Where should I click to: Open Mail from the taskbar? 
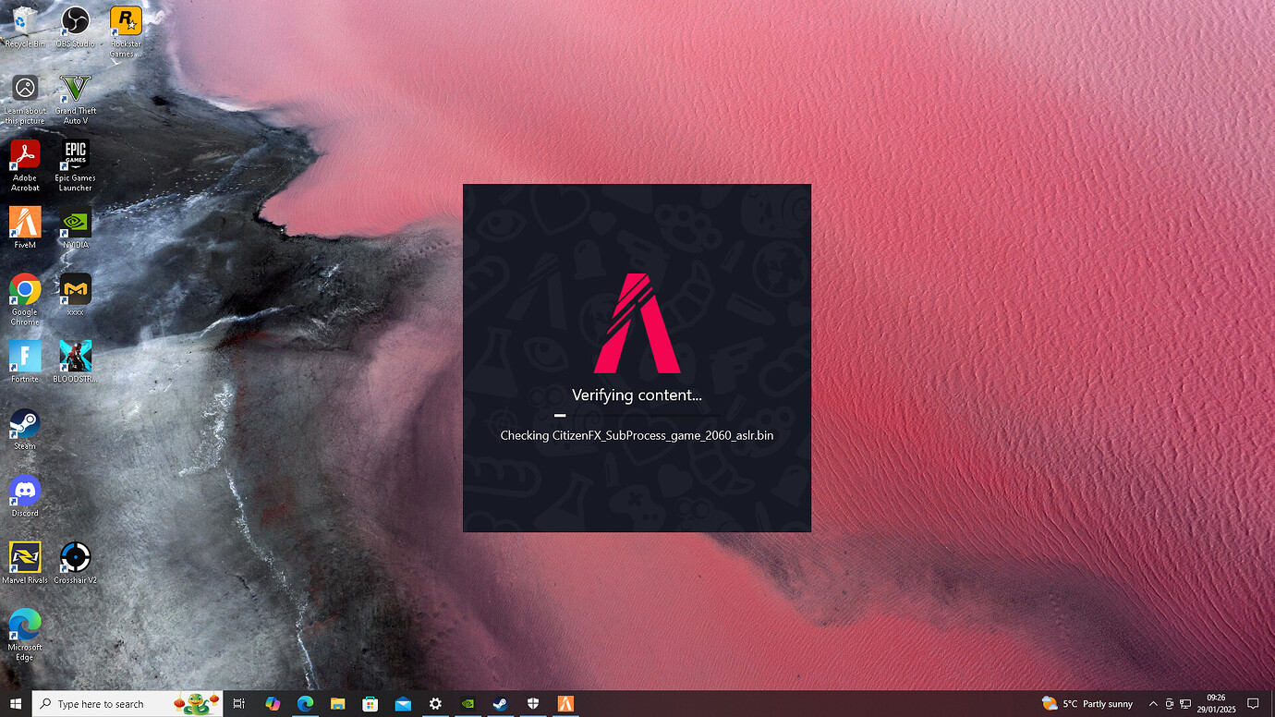[x=403, y=703]
